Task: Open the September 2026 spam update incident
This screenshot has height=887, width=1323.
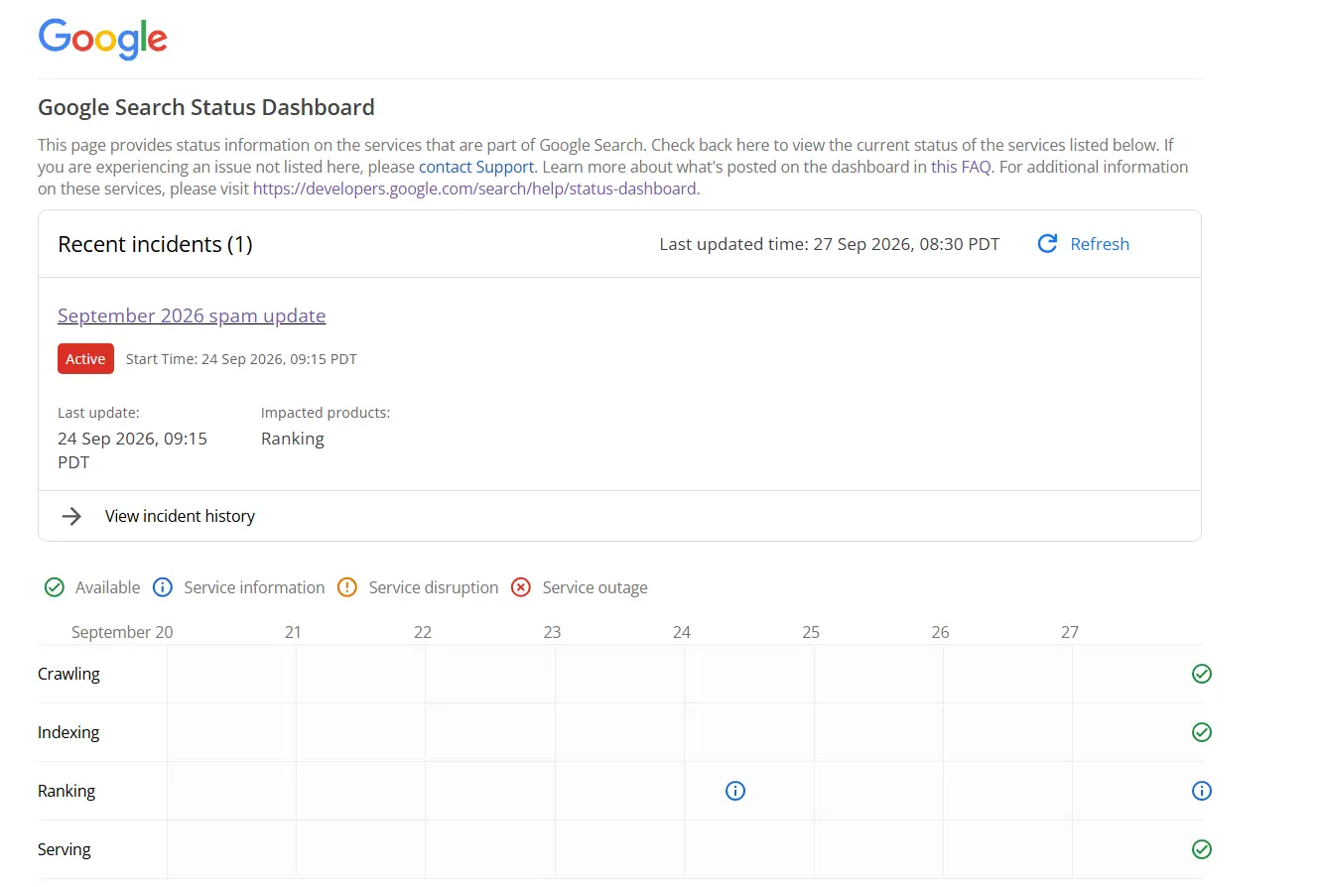Action: click(192, 316)
